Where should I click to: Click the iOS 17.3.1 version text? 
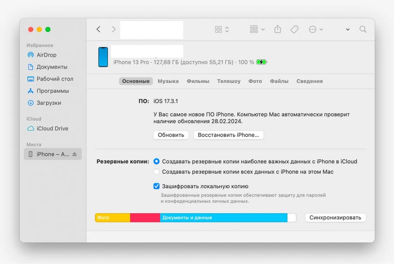(x=166, y=101)
